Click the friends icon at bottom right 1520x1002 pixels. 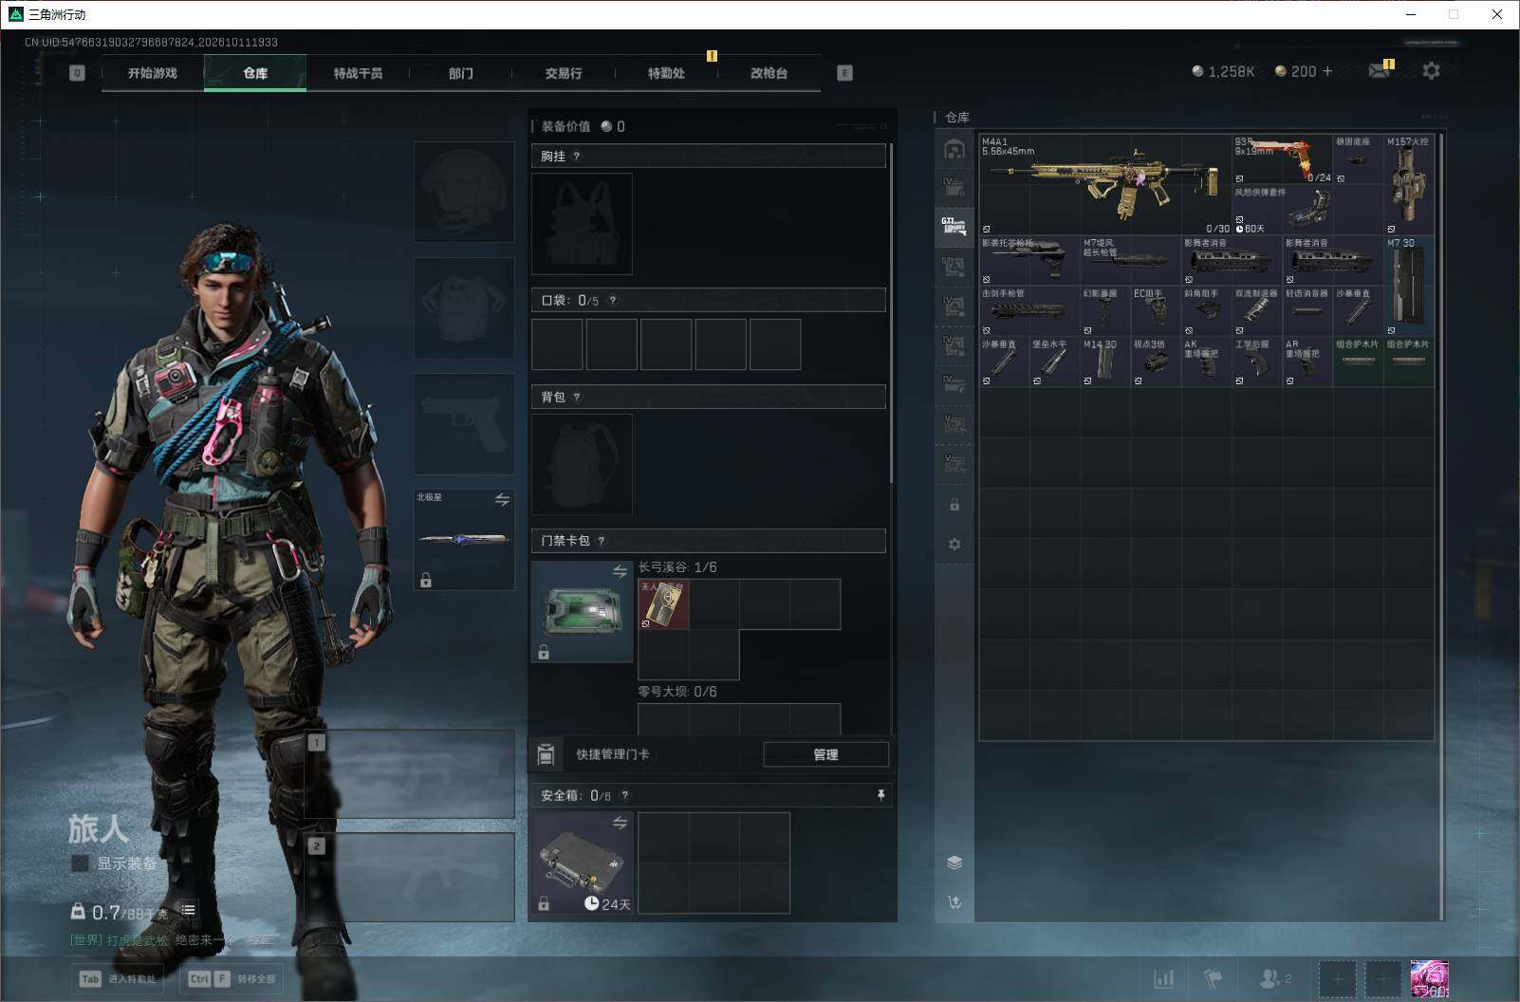point(1274,978)
